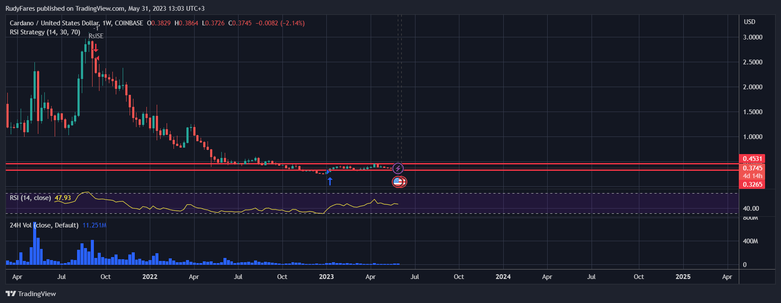The image size is (781, 303).
Task: Select the RSI Strategy (14, 30, 70) legend
Action: click(45, 32)
